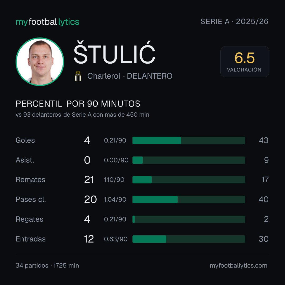
Task: Click the 34 partidos 1725 min summary
Action: [x=47, y=265]
